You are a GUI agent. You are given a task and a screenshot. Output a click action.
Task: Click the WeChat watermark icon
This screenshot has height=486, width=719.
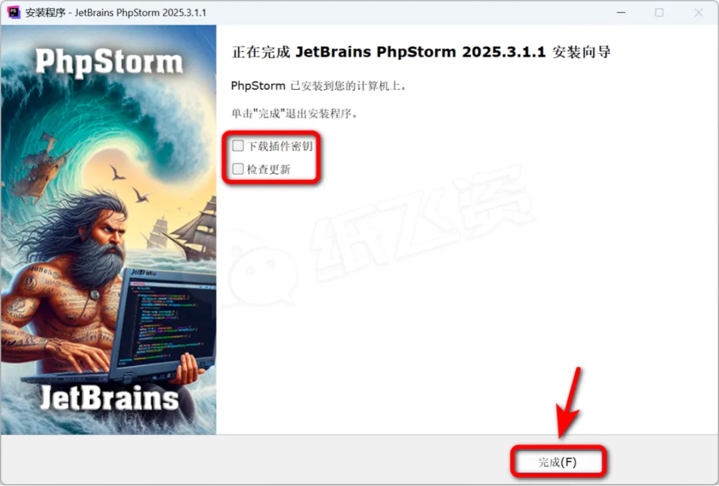tap(260, 273)
